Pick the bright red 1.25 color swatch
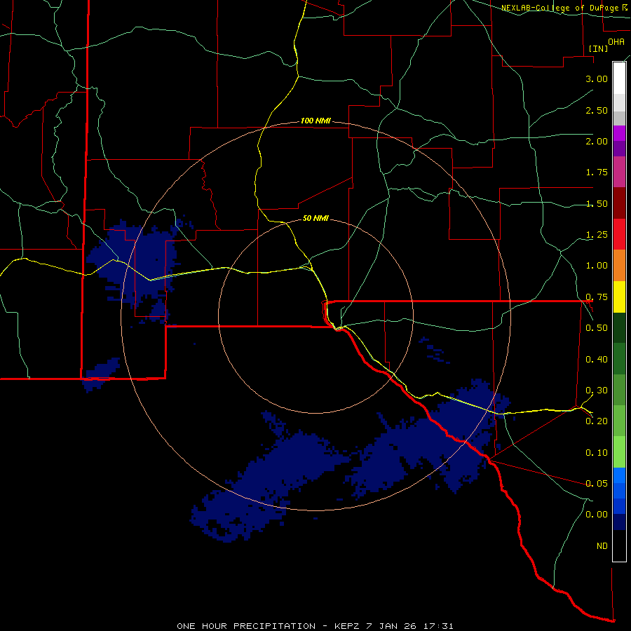 pyautogui.click(x=619, y=234)
